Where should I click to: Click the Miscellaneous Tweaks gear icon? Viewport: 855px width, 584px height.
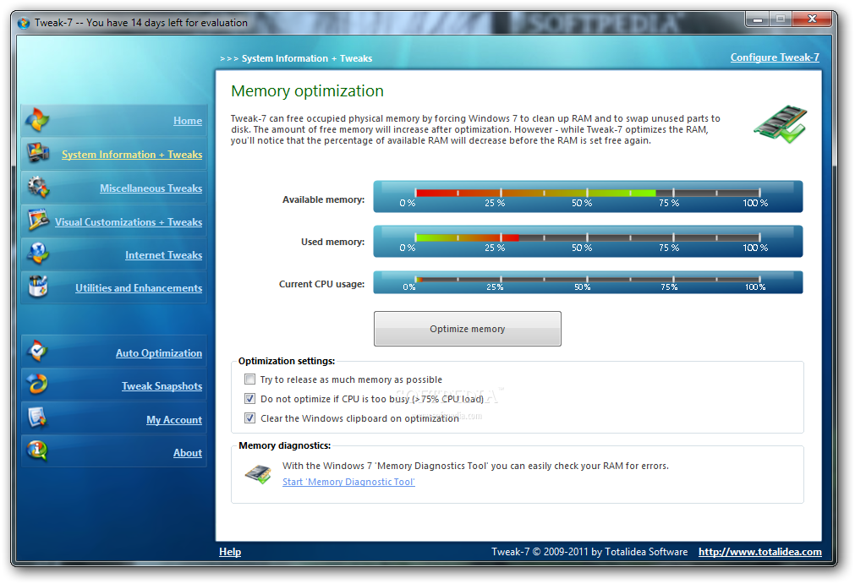pos(37,187)
